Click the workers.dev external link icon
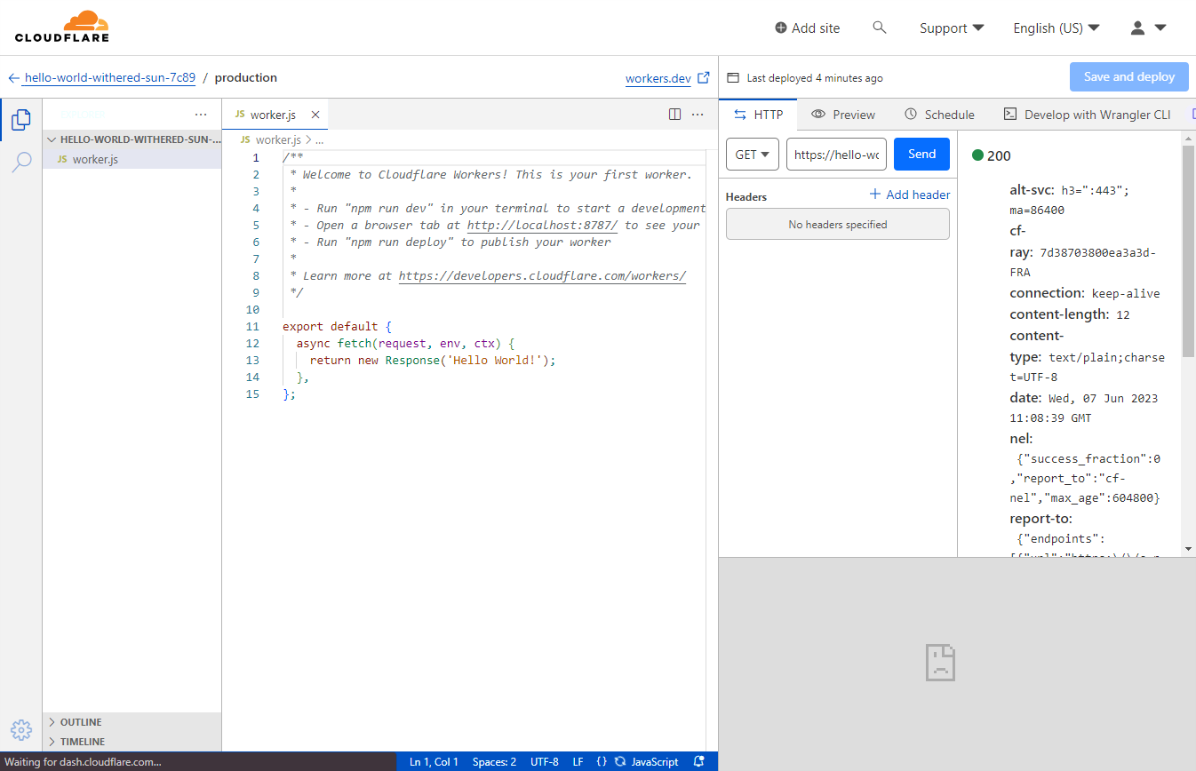1196x771 pixels. [x=704, y=77]
